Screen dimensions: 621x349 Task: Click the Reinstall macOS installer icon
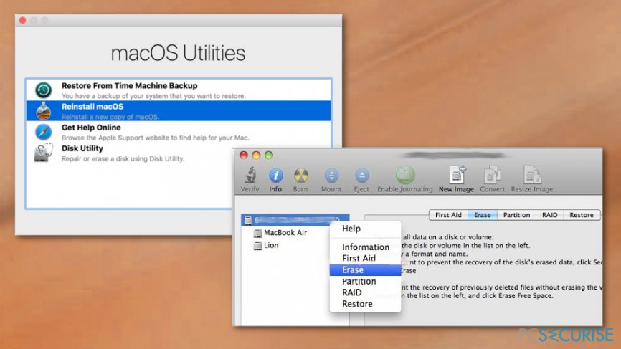(43, 111)
